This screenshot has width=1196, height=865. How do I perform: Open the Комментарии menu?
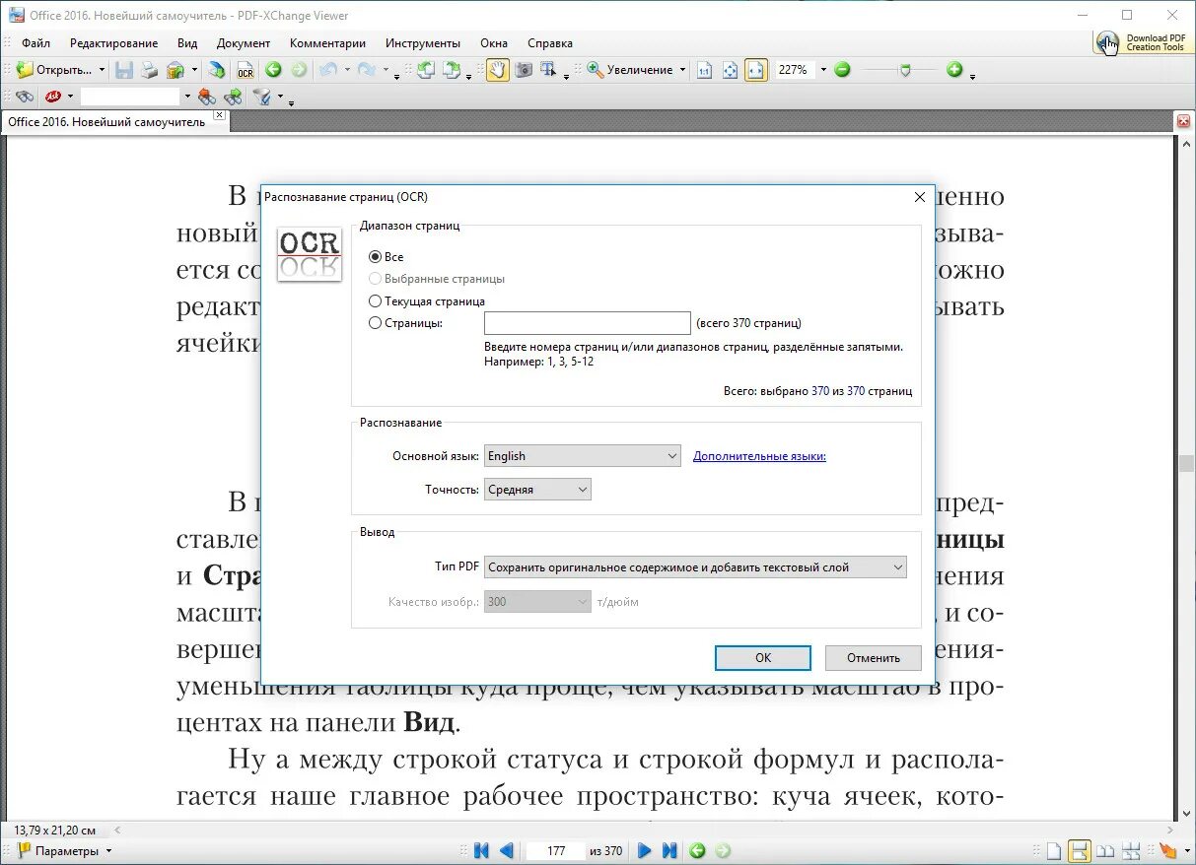pos(327,43)
